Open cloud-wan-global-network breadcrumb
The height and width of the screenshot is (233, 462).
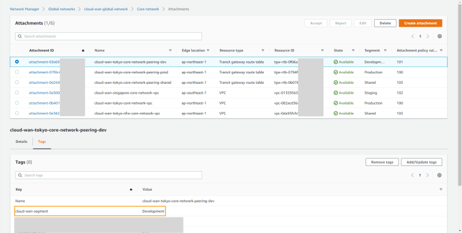pyautogui.click(x=106, y=9)
